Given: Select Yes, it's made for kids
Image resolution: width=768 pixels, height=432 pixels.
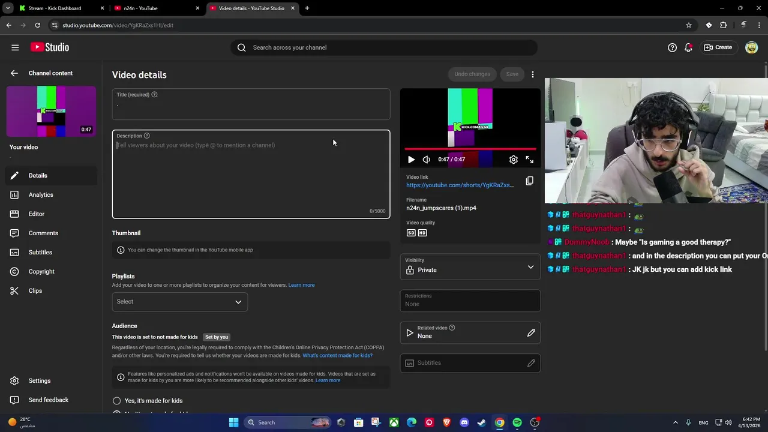Looking at the screenshot, I should (116, 401).
